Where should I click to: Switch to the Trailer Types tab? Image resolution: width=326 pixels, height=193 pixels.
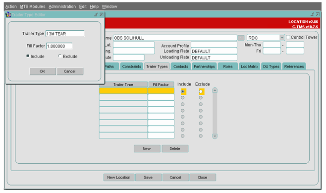click(x=157, y=66)
